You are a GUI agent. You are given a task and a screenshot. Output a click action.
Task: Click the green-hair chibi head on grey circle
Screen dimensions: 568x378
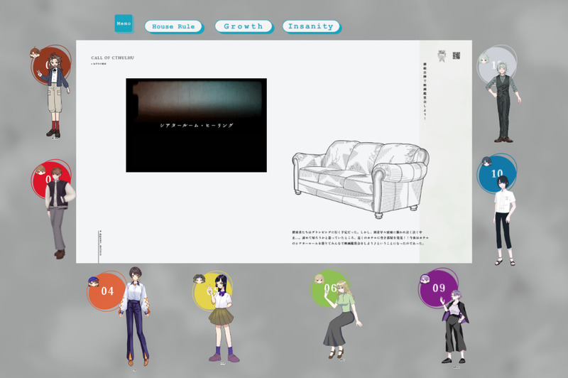[x=484, y=58]
